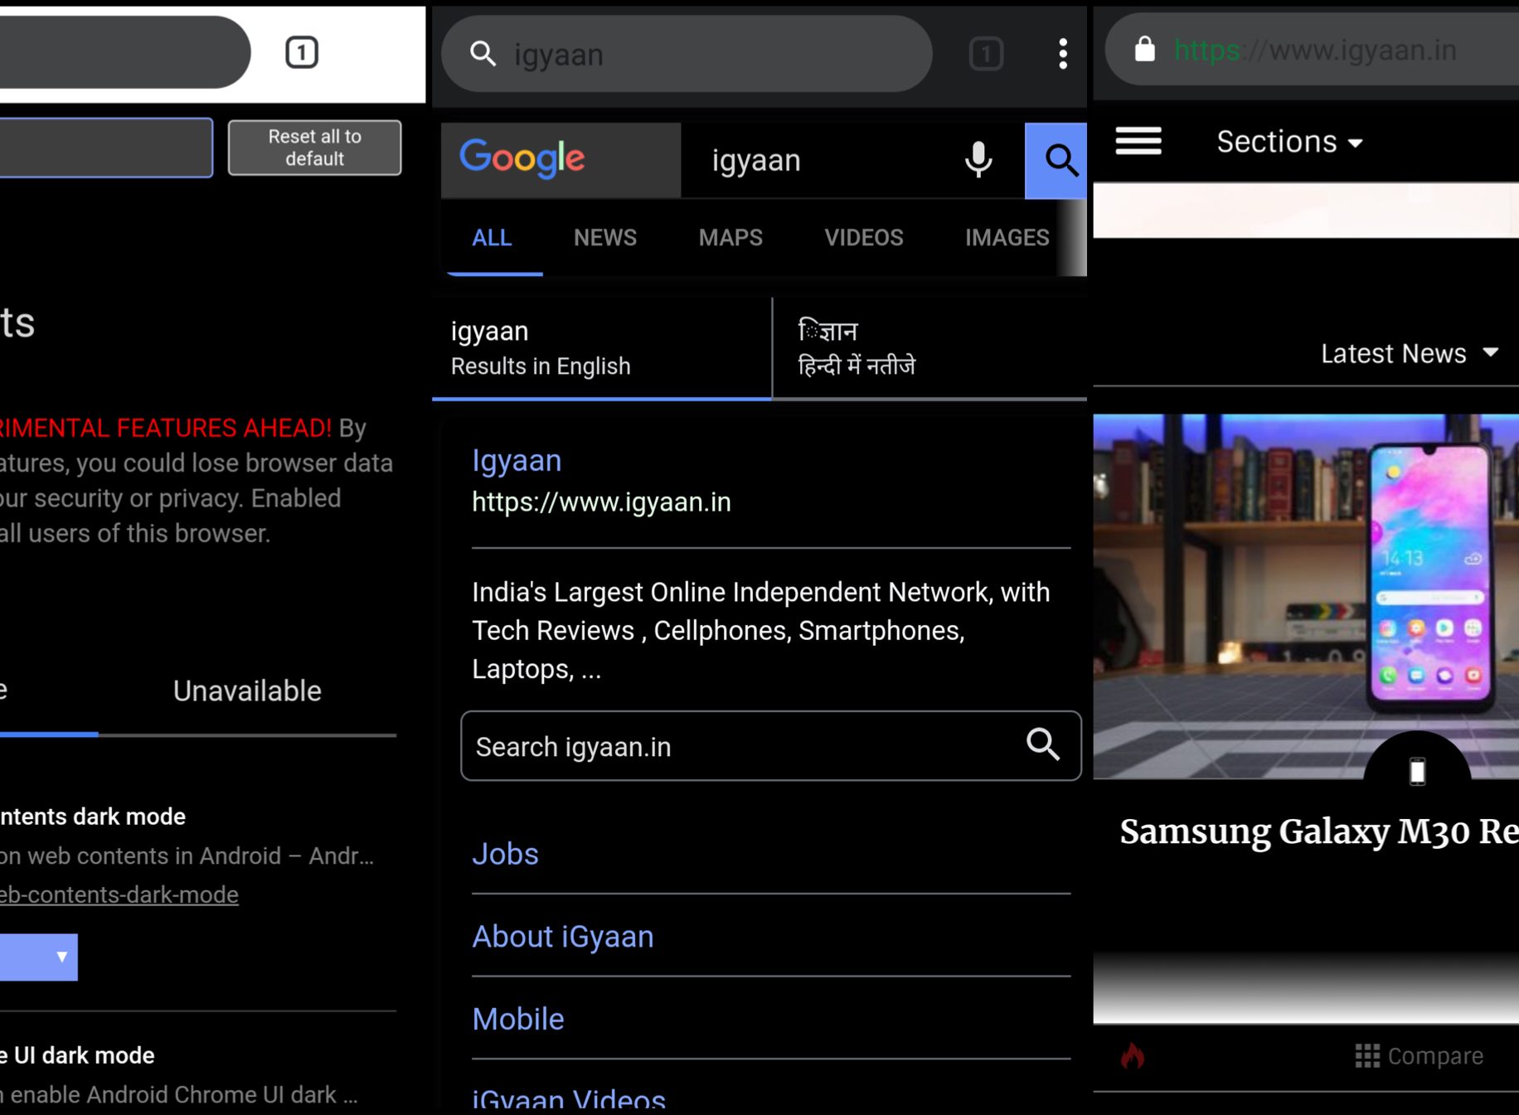Click Reset all to default button
1519x1115 pixels.
point(314,148)
